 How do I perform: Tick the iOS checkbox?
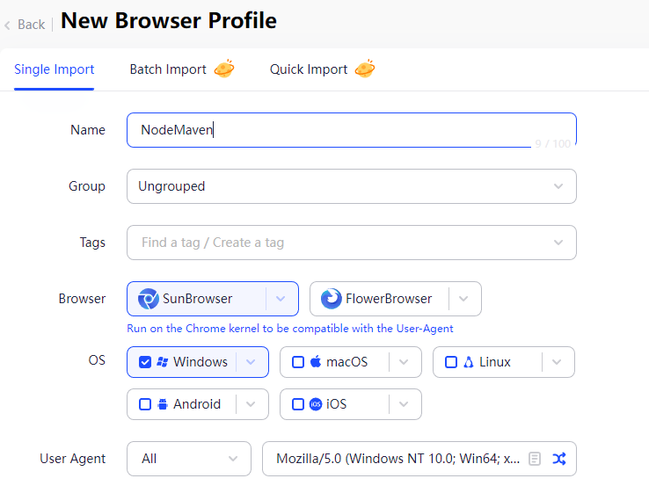298,404
